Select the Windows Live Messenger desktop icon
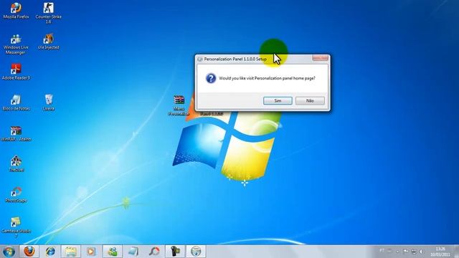 (16, 44)
